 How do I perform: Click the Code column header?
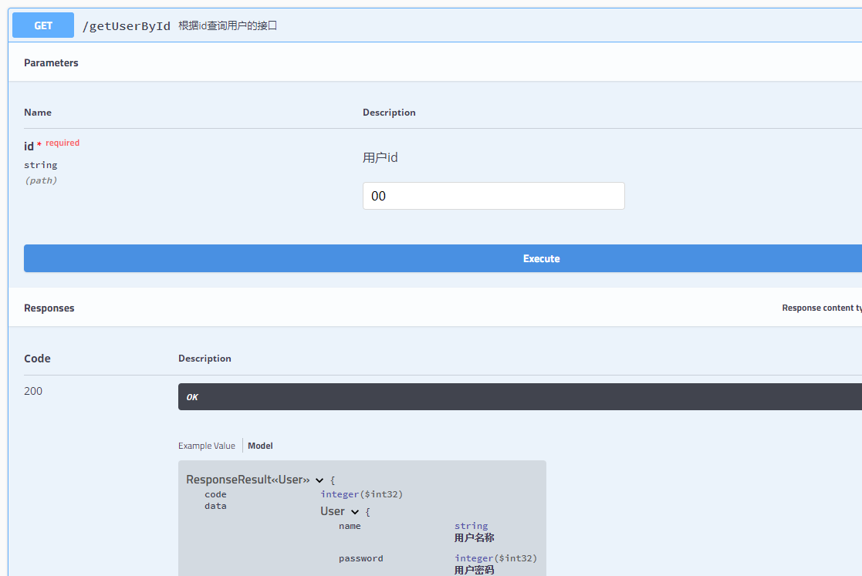pos(37,358)
